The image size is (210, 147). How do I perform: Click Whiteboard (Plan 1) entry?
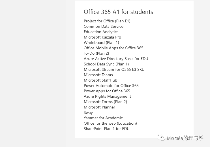101,42
